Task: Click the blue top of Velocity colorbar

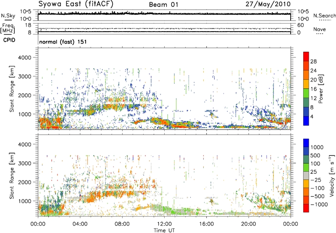Action: (x=306, y=143)
